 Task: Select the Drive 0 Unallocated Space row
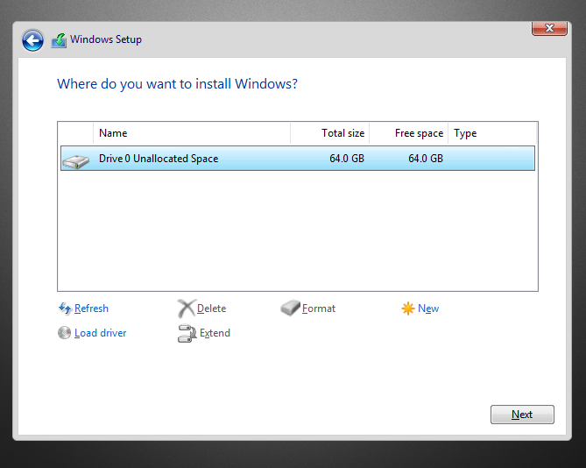coord(298,158)
